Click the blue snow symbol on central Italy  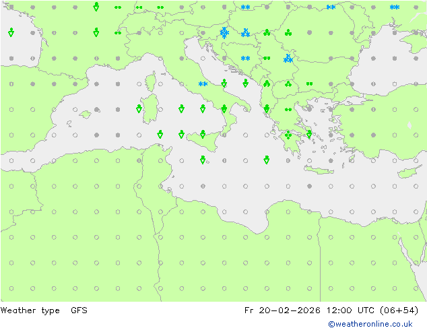tap(203, 84)
